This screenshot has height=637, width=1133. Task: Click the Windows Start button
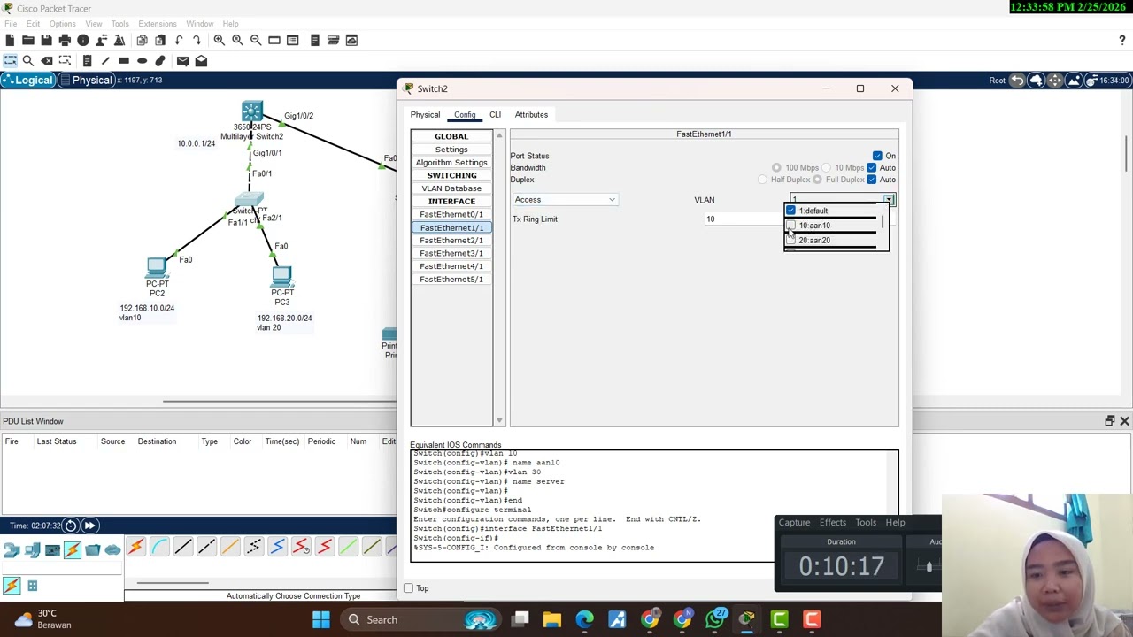click(x=320, y=619)
